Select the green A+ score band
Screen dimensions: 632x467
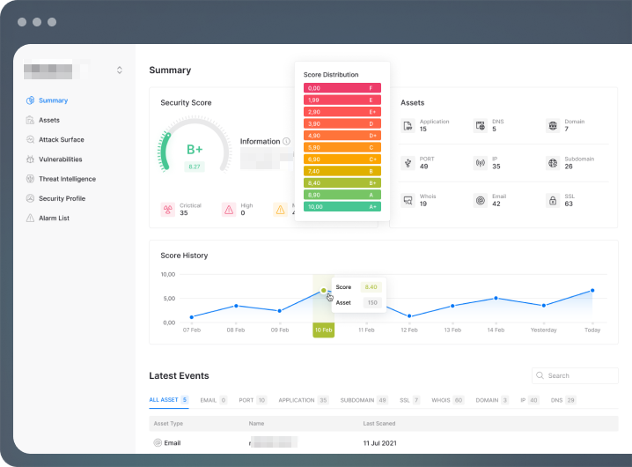pyautogui.click(x=342, y=207)
